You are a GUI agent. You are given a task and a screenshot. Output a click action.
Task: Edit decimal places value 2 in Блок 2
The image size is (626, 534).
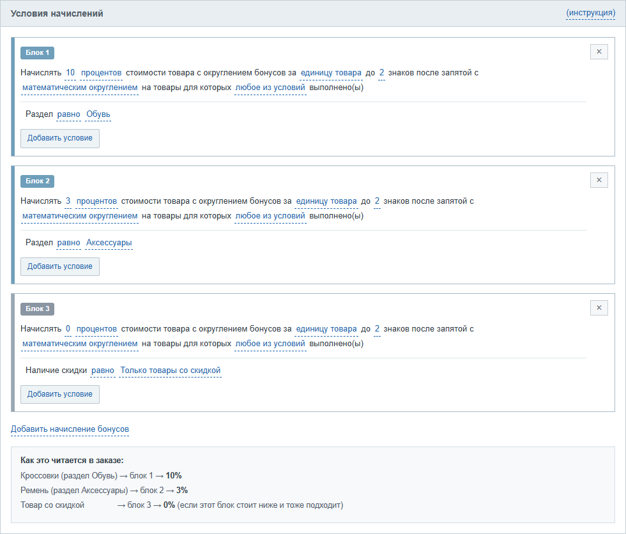tap(377, 201)
